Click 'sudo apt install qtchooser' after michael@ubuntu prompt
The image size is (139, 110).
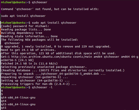coord(54,23)
